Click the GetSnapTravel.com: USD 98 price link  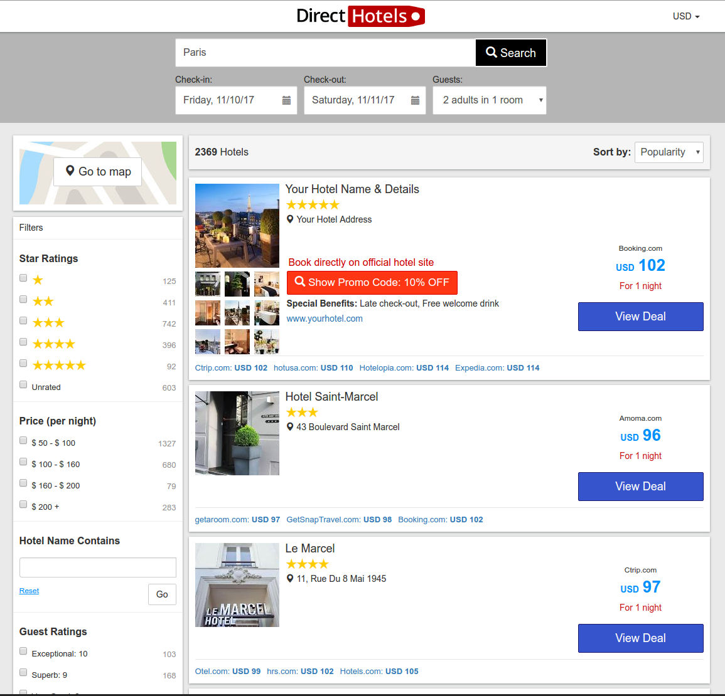339,520
